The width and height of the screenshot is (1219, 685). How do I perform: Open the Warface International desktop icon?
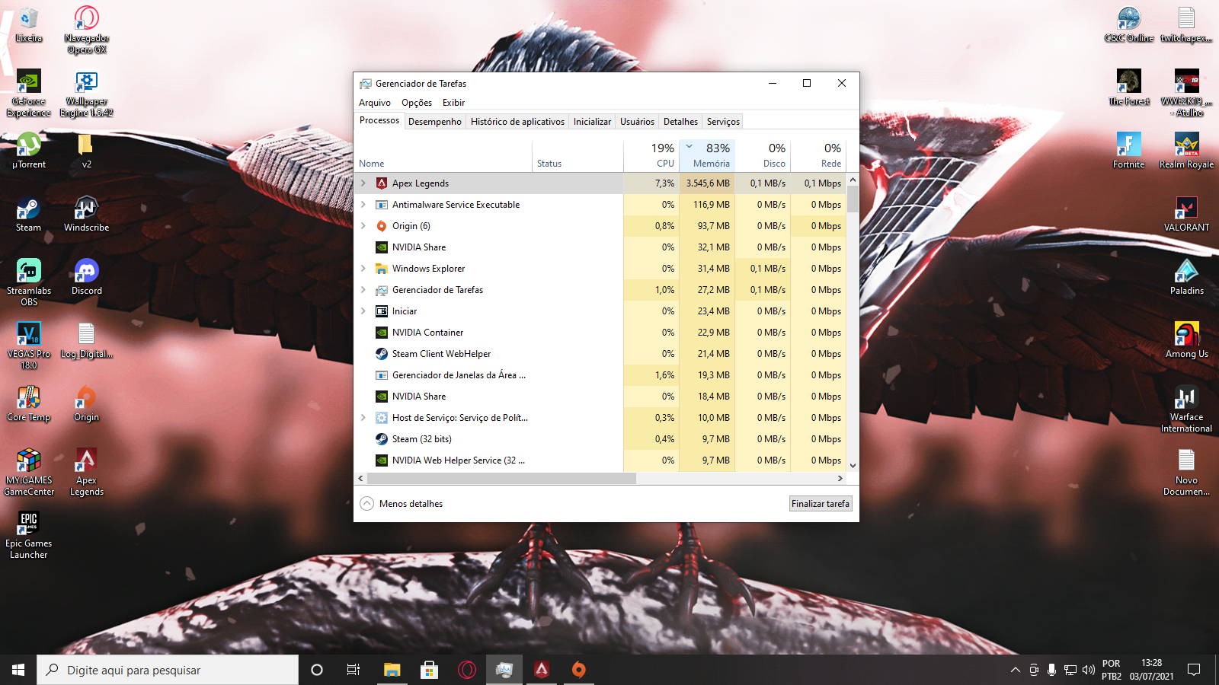click(1186, 409)
